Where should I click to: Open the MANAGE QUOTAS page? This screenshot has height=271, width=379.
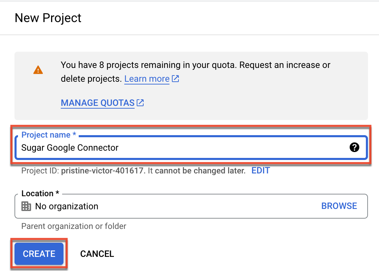tap(97, 103)
